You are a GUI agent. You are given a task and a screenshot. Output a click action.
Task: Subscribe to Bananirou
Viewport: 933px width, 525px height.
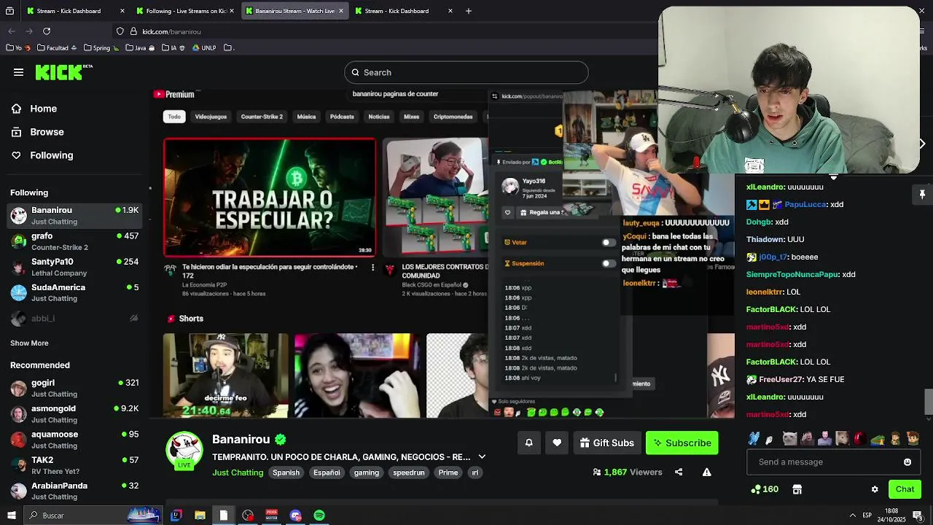tap(682, 443)
